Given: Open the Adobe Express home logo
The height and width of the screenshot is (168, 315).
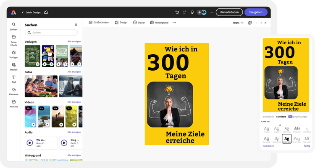Looking at the screenshot, I should tap(13, 13).
